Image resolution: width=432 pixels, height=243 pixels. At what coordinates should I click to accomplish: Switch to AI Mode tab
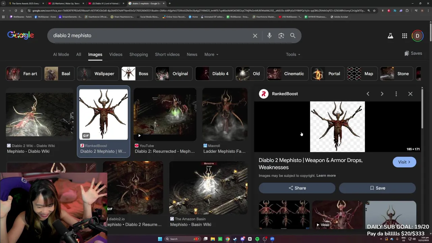pos(61,54)
